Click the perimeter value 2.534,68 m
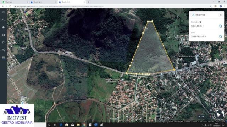Image resolution: width=227 pixels, height=127 pixels. point(196,26)
